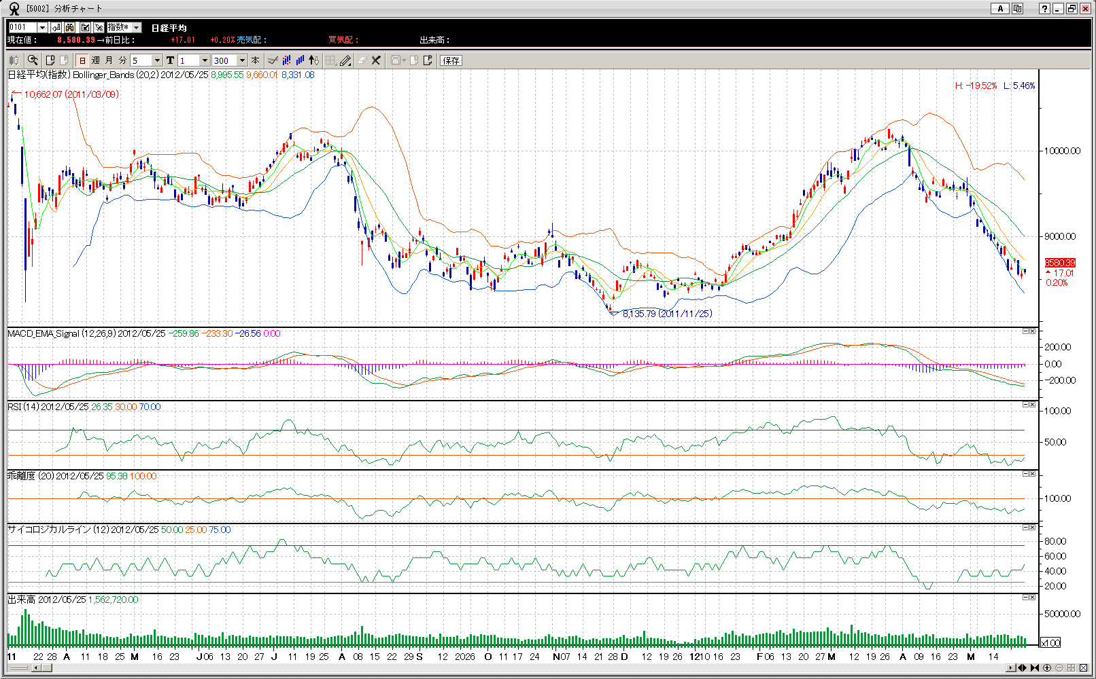Open the 指数 market type dropdown

point(136,27)
